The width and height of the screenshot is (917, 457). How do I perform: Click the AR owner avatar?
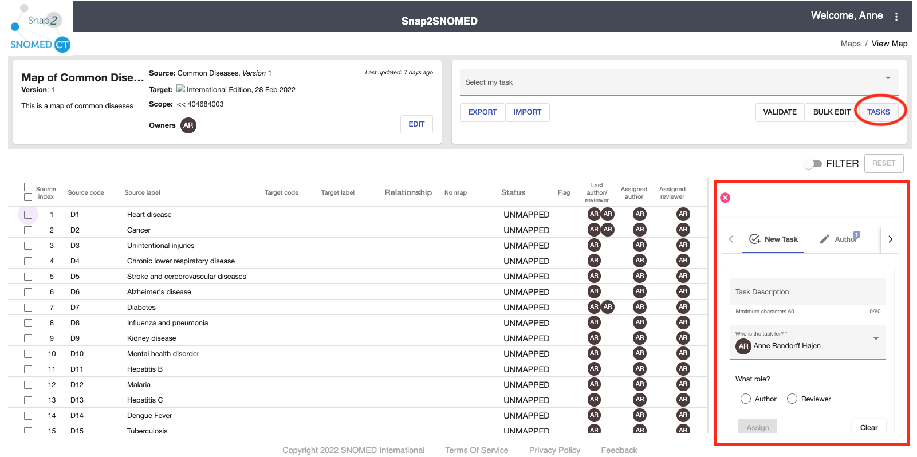click(188, 125)
